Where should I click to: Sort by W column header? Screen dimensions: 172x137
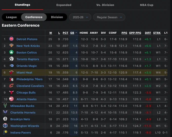pyautogui.click(x=51, y=33)
